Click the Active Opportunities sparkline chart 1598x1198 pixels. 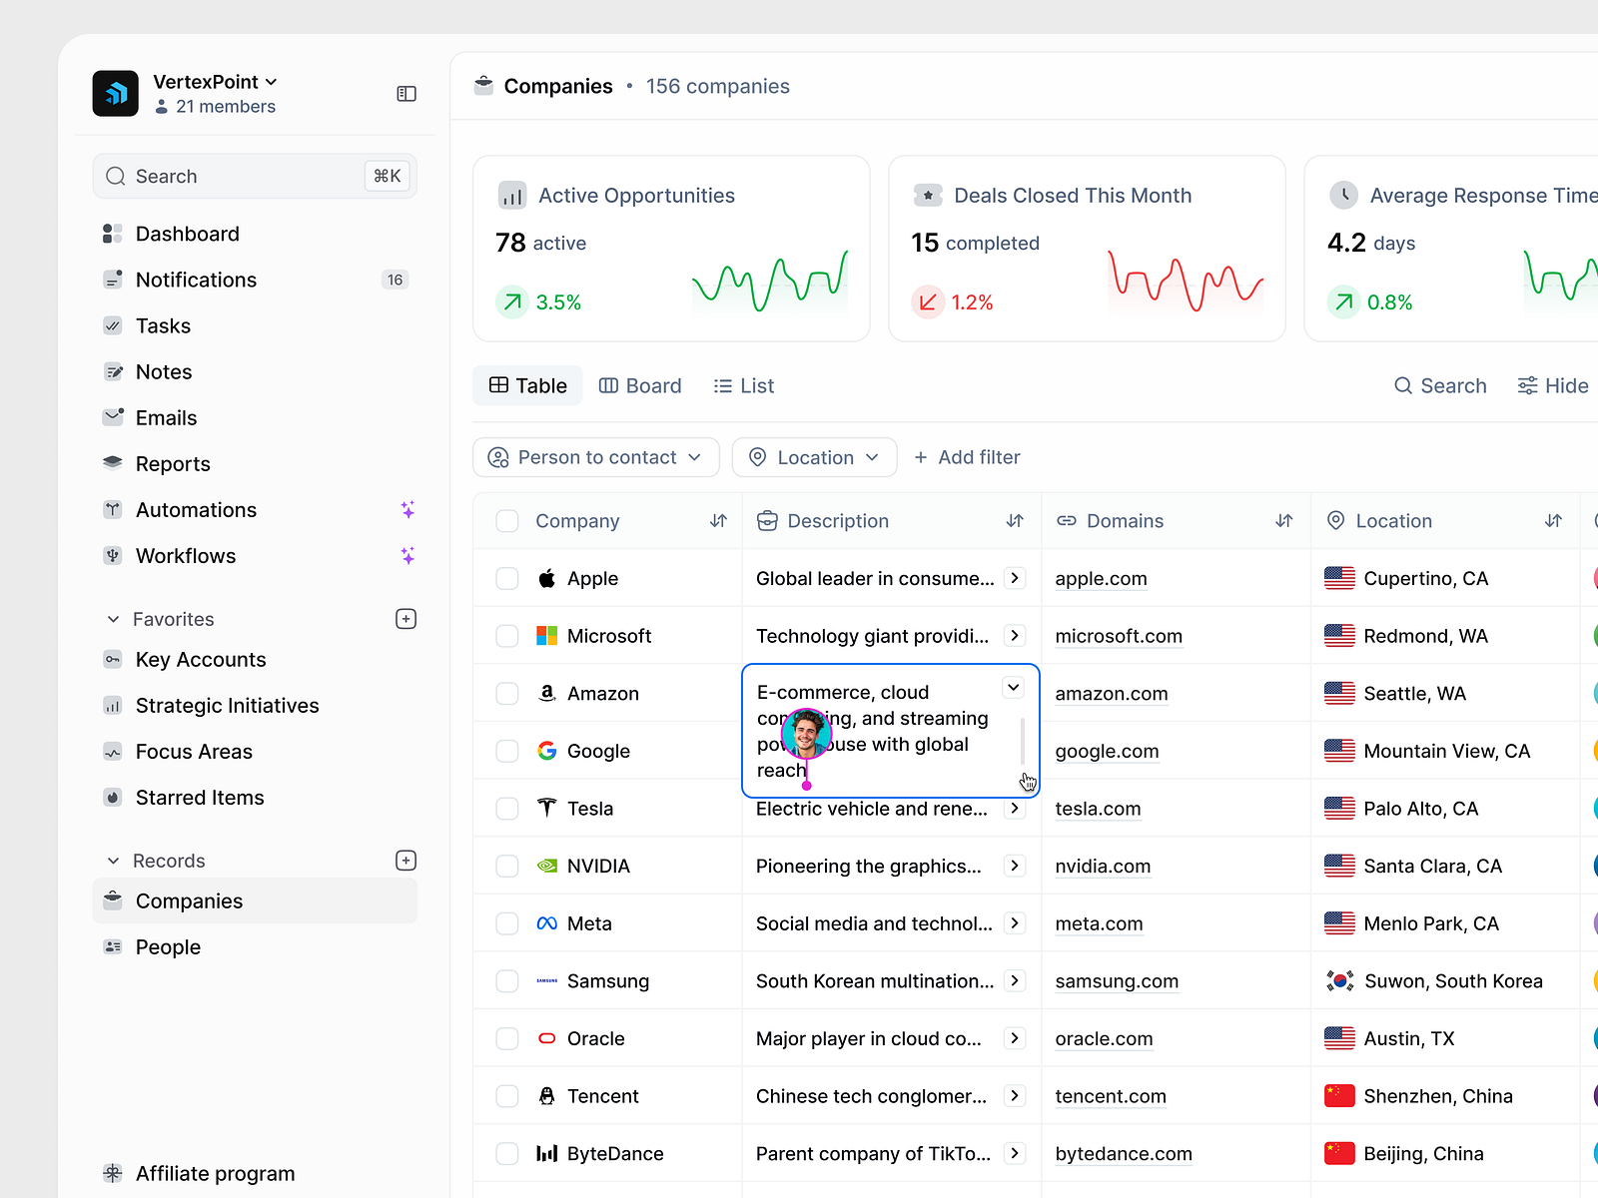pos(770,283)
